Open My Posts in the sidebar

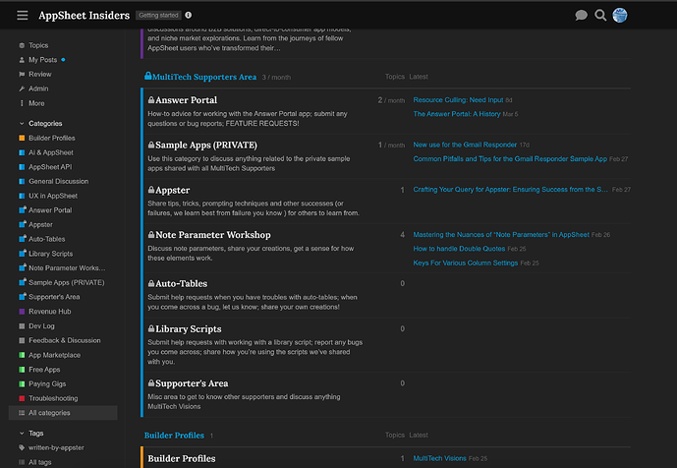pos(42,60)
